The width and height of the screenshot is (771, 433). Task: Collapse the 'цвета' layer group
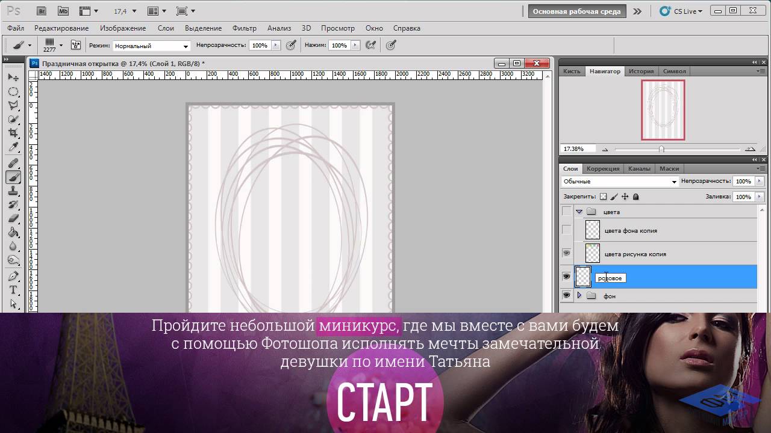[x=579, y=212]
